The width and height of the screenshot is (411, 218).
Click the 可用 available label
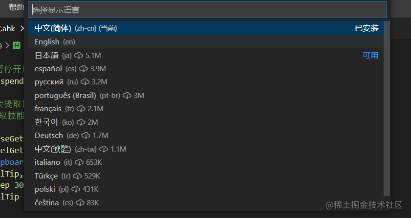coord(370,56)
